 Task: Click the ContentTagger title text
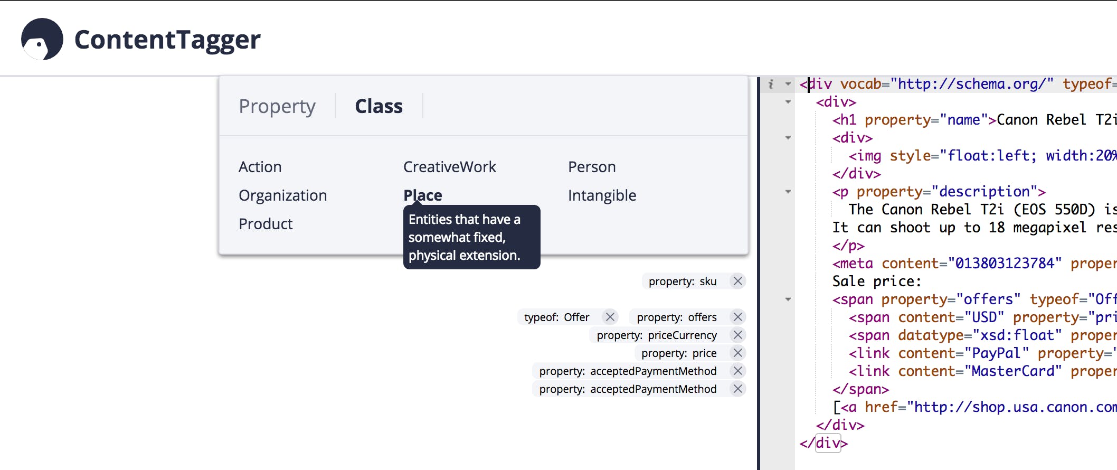click(x=167, y=40)
